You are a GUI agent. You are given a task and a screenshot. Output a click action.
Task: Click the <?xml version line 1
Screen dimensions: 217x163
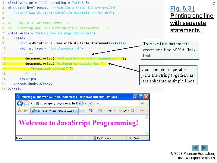click(x=49, y=3)
